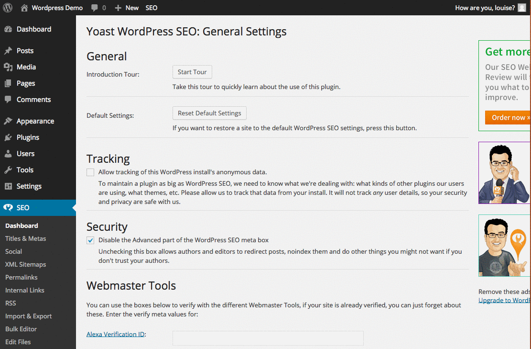Open the comments bubble icon in admin bar

95,8
